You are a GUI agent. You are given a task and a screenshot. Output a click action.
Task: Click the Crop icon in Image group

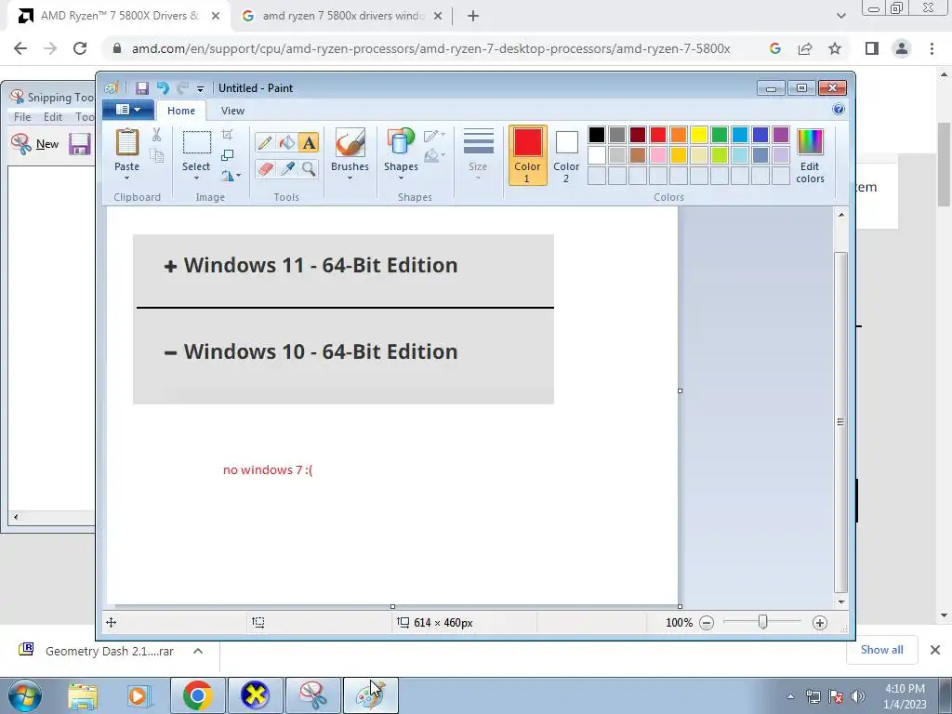(227, 135)
